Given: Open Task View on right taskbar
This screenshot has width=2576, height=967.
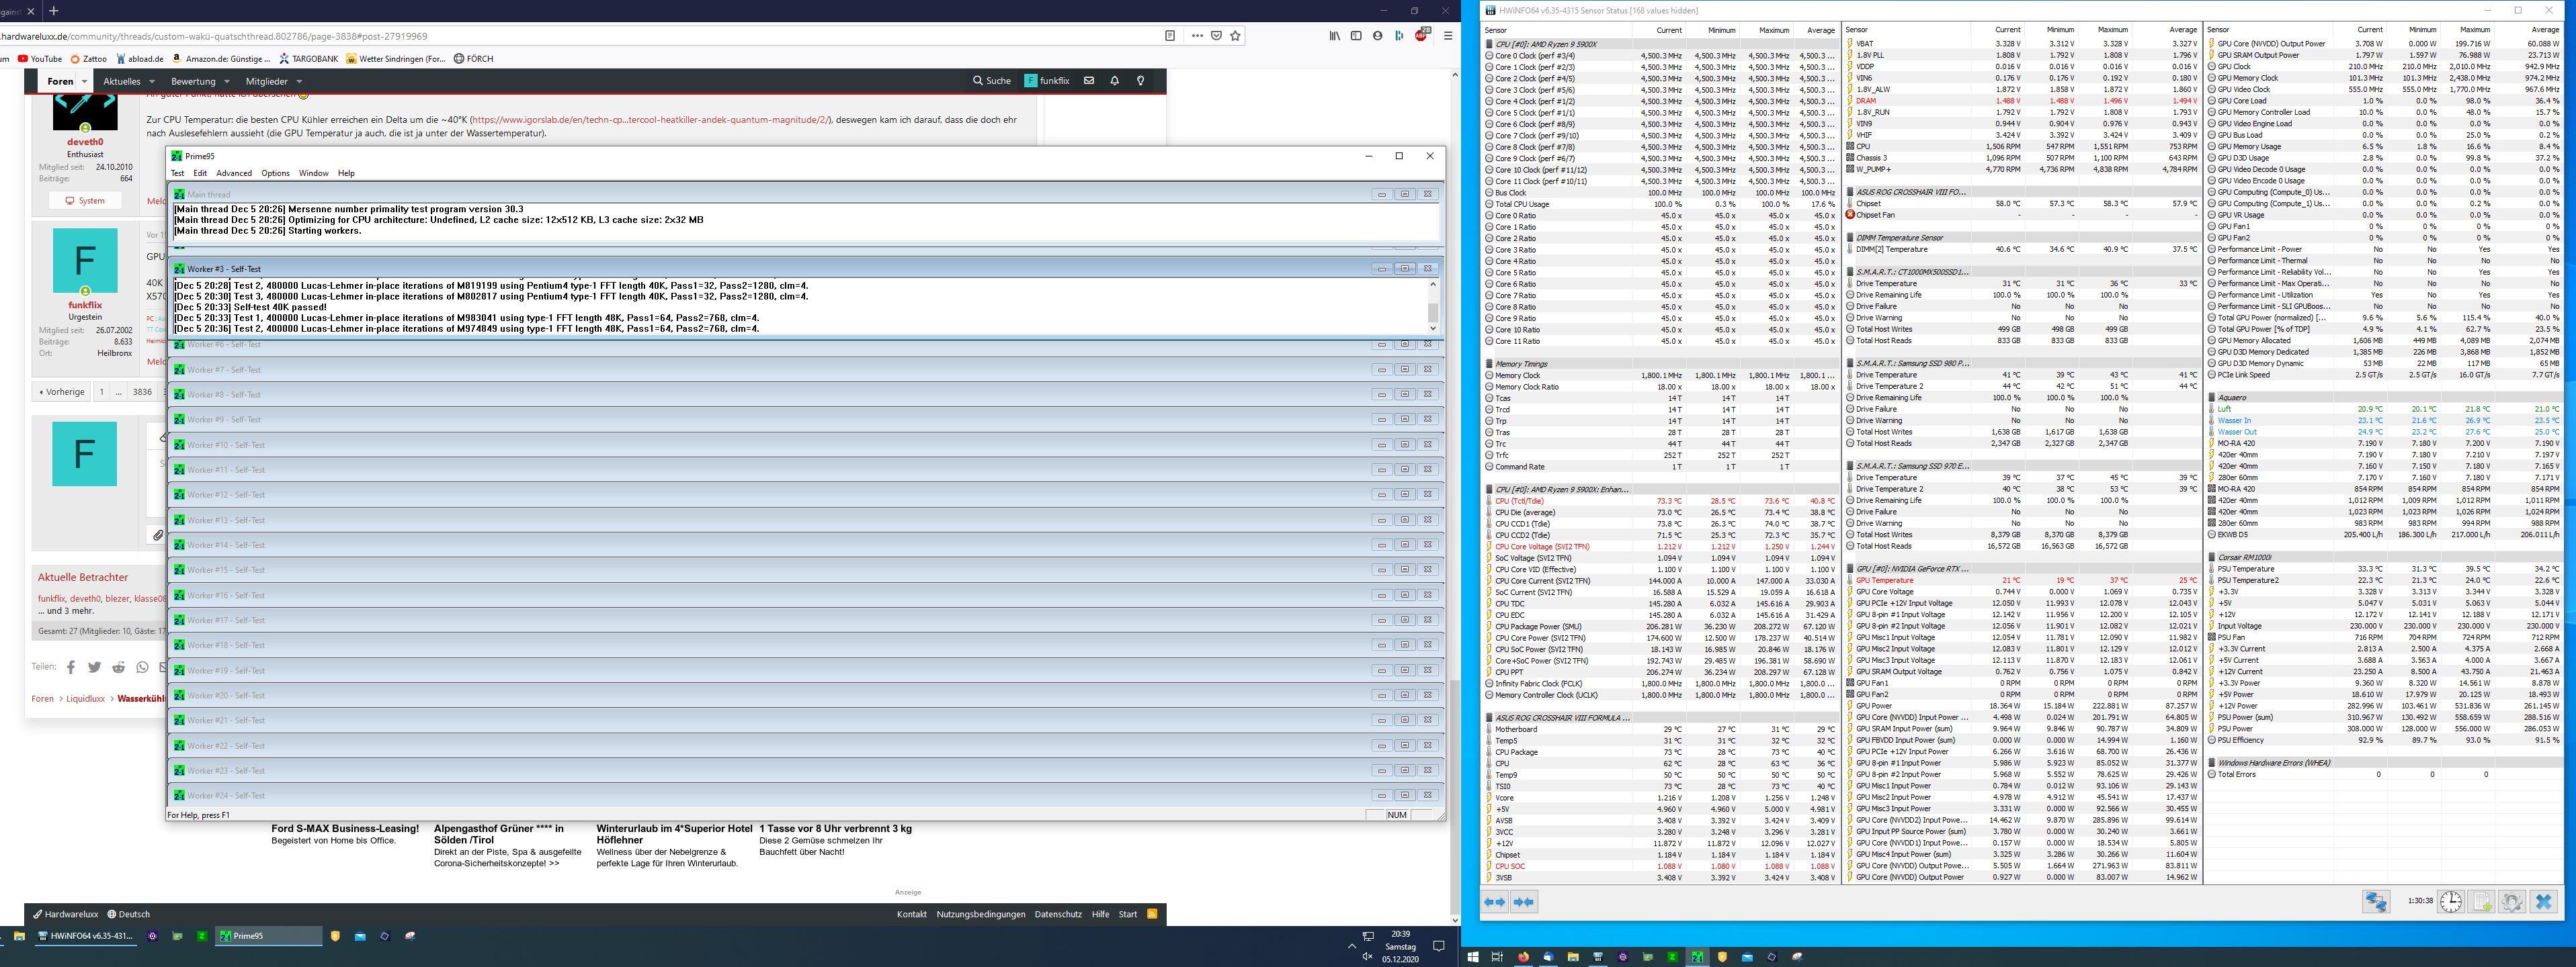Looking at the screenshot, I should (x=1497, y=957).
